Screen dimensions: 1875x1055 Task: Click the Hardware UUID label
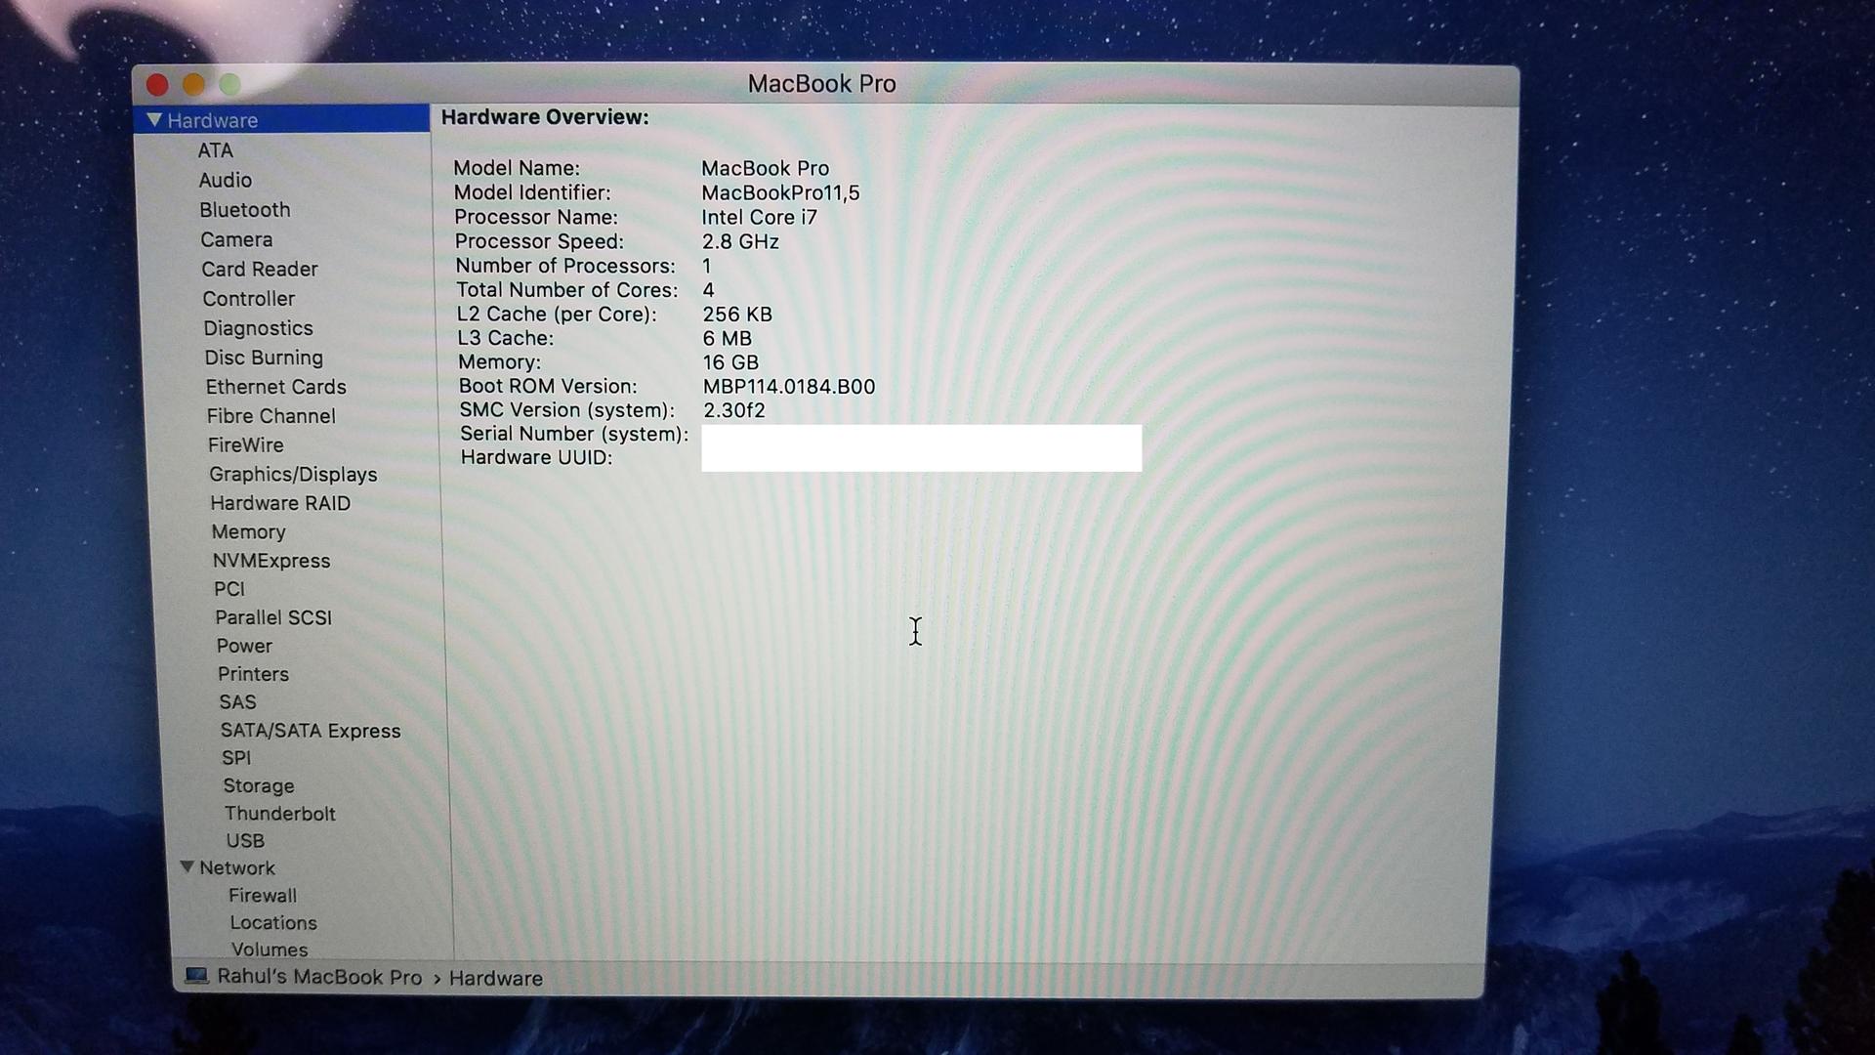click(536, 457)
